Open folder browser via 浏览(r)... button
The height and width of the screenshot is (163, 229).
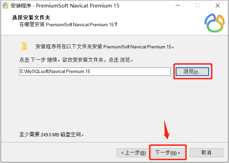click(192, 72)
